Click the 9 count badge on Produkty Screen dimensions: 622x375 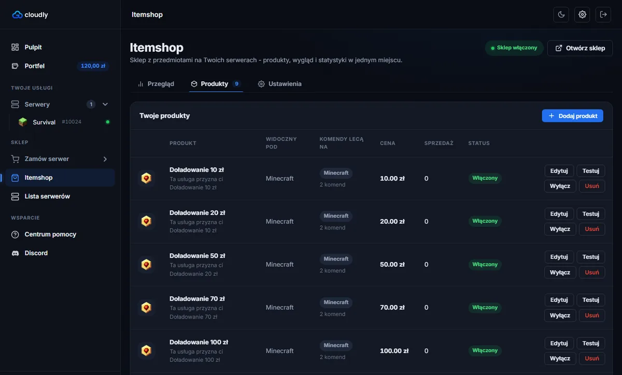(x=236, y=83)
